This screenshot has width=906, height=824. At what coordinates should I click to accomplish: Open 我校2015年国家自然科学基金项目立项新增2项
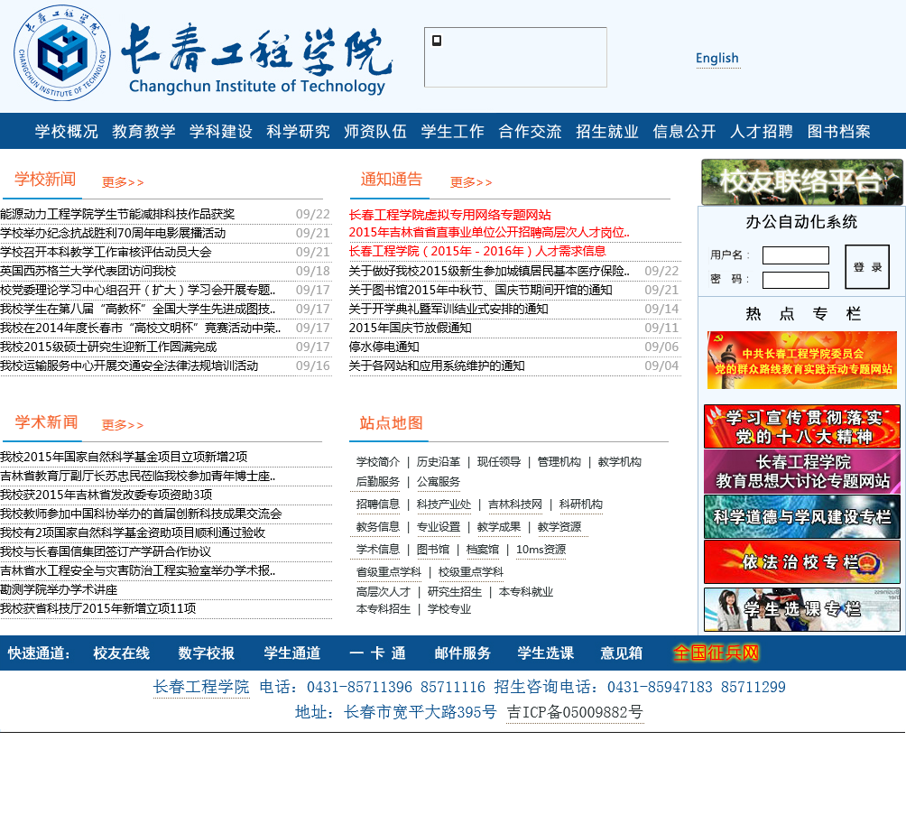[124, 457]
